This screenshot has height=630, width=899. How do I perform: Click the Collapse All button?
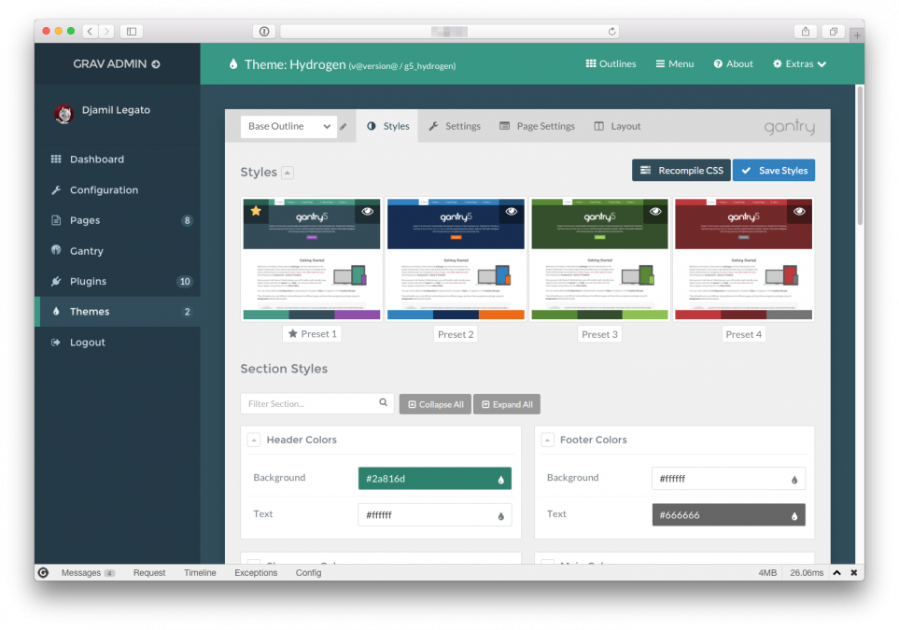coord(435,404)
